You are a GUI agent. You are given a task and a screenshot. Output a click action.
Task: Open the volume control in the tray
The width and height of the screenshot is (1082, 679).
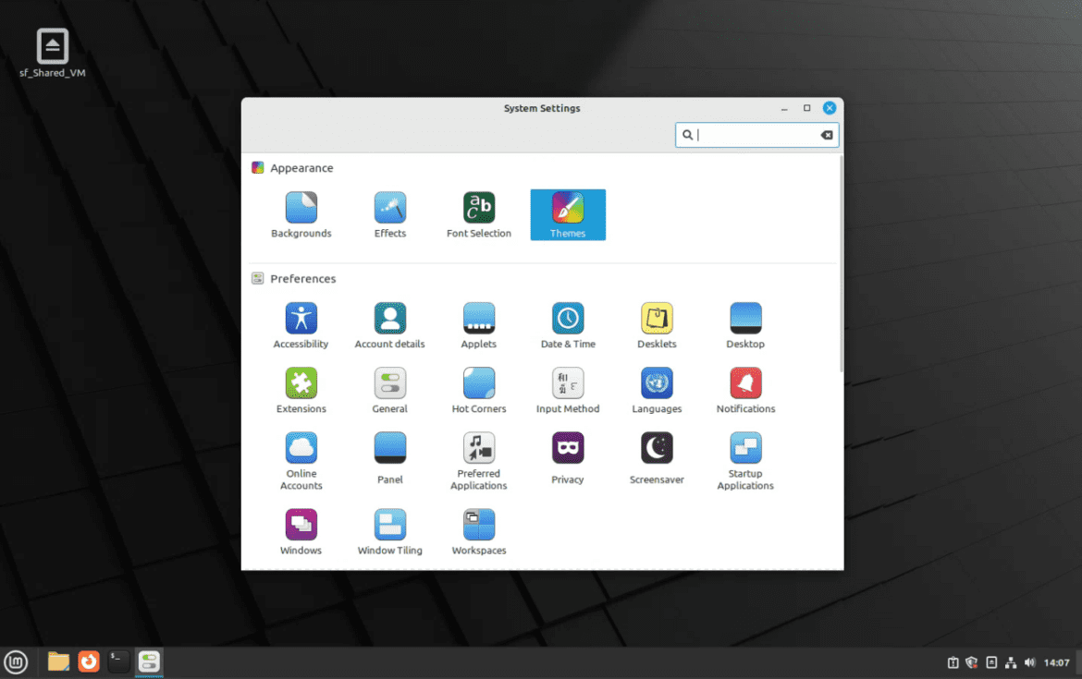[1029, 661]
